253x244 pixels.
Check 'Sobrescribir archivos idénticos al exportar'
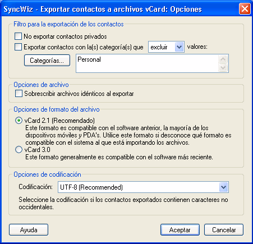(x=19, y=94)
